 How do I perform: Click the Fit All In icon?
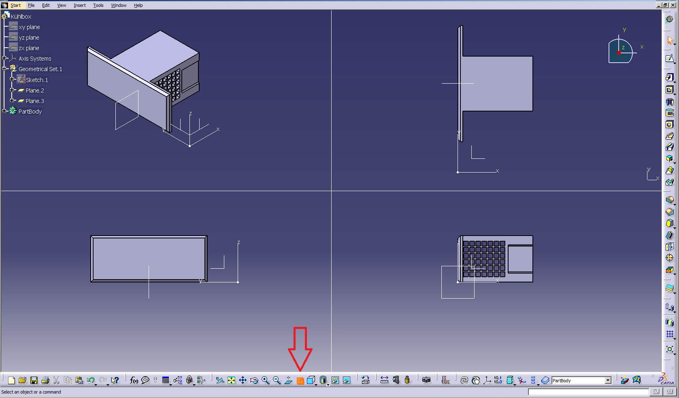click(231, 380)
